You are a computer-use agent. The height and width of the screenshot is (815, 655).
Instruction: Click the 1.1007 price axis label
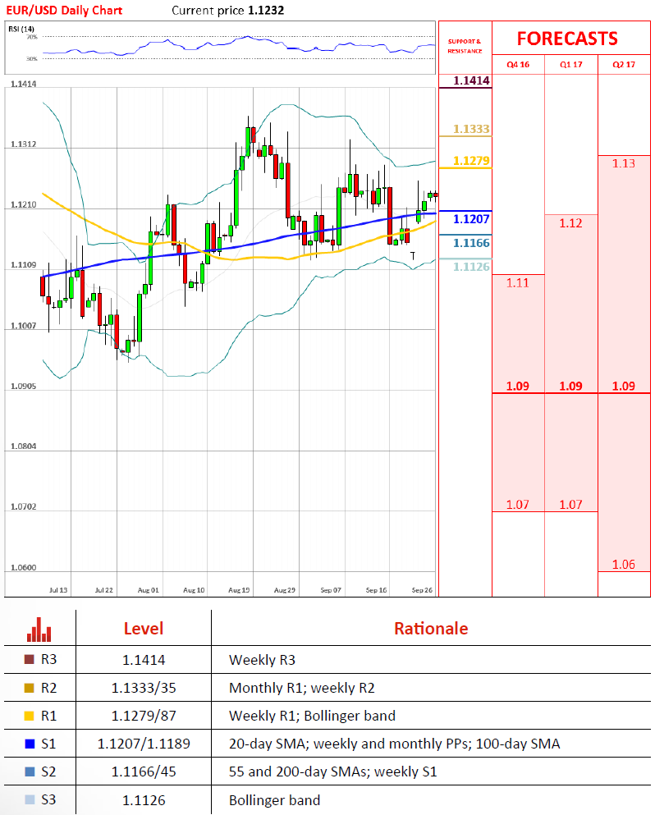coord(23,325)
